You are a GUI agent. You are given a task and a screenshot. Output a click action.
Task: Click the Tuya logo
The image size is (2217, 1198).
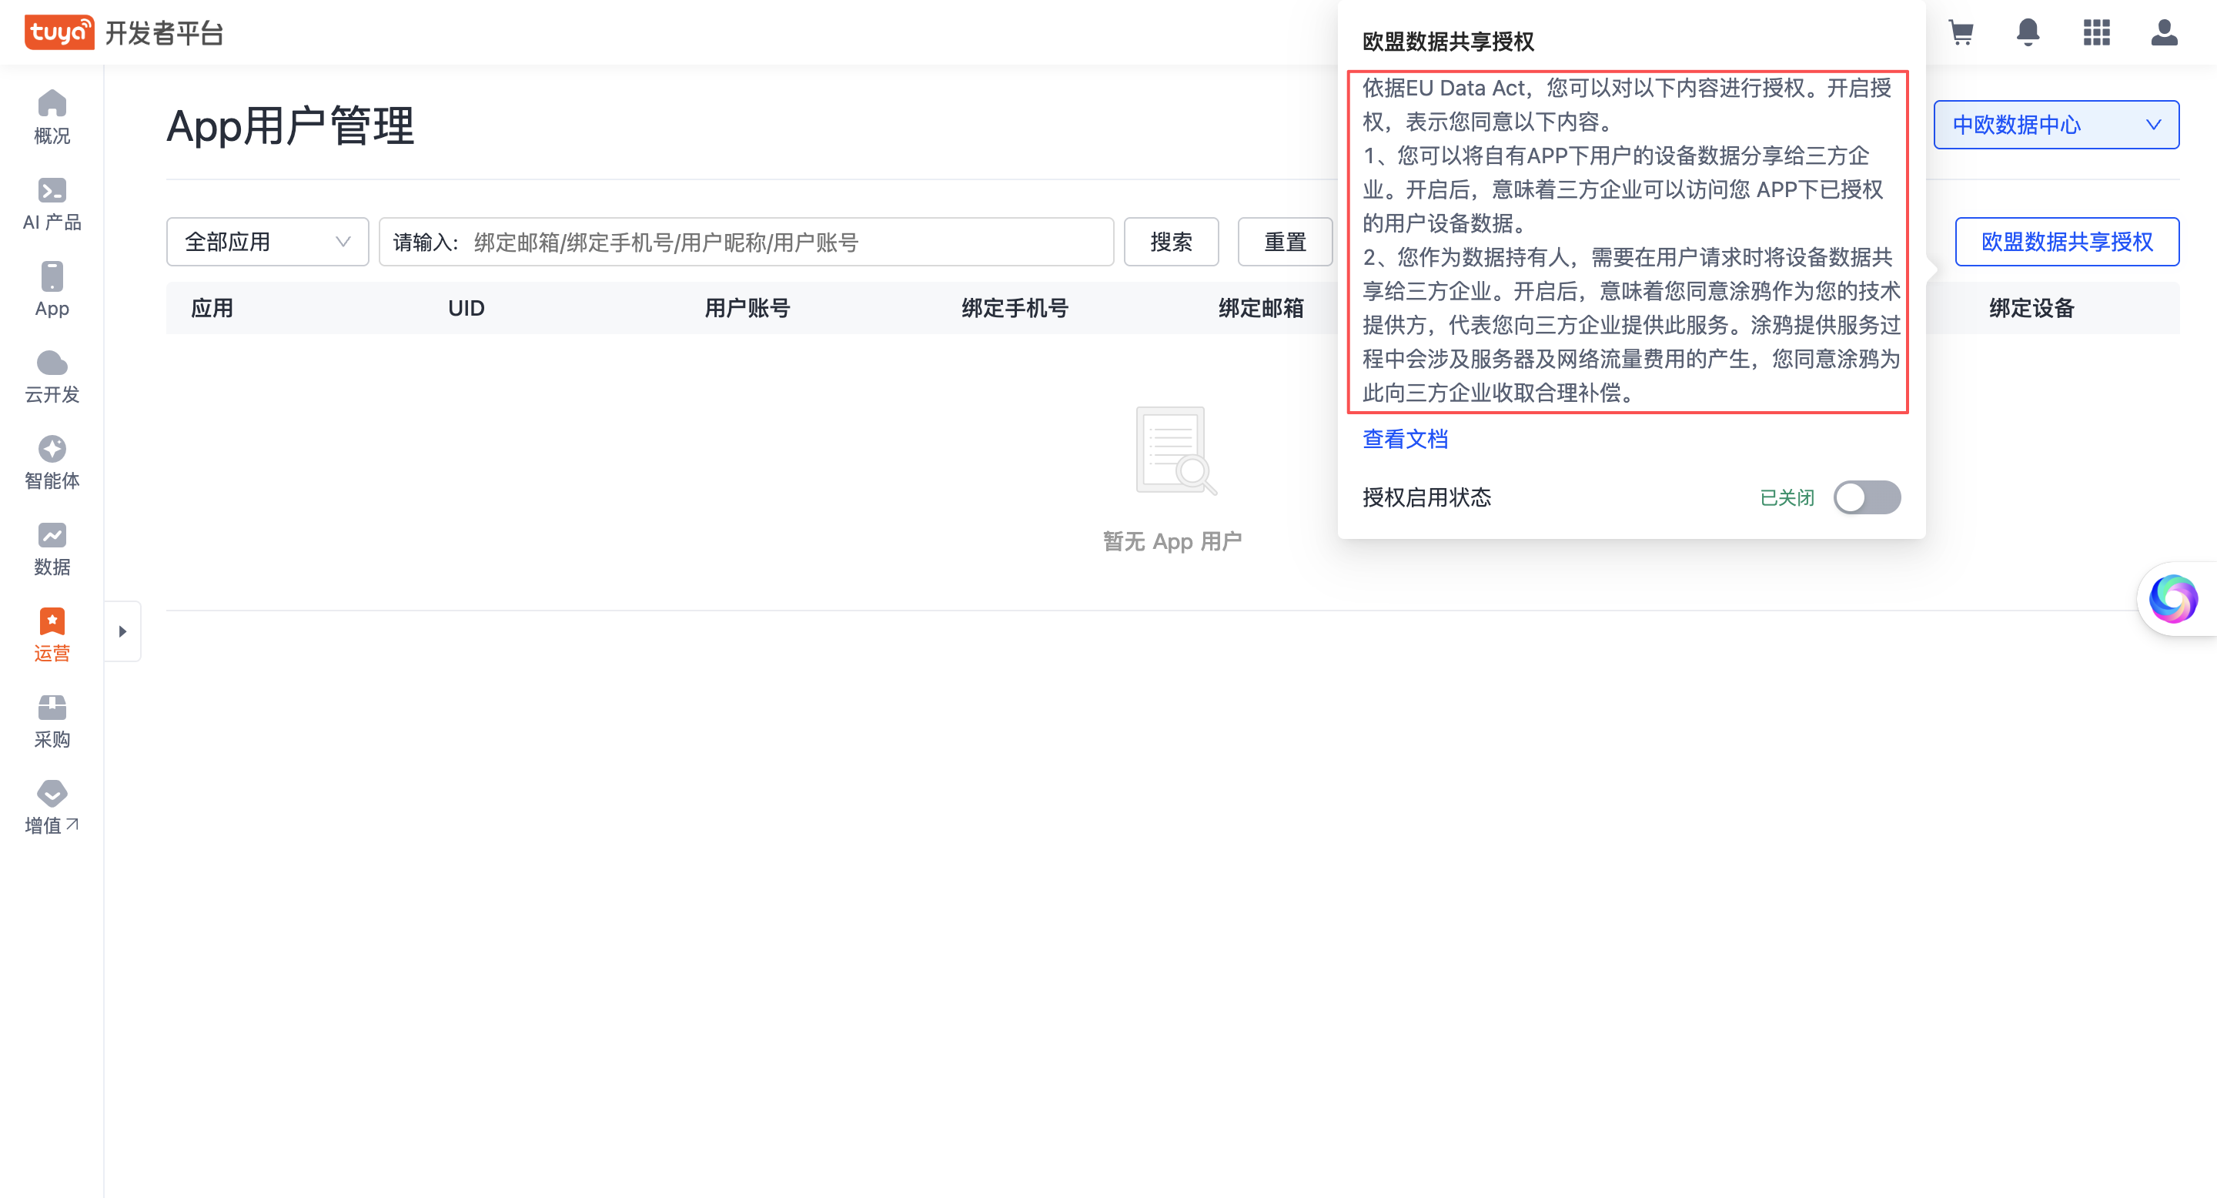pos(59,32)
